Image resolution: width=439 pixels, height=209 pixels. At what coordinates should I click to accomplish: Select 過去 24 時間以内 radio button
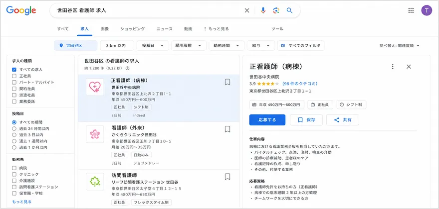(x=14, y=129)
